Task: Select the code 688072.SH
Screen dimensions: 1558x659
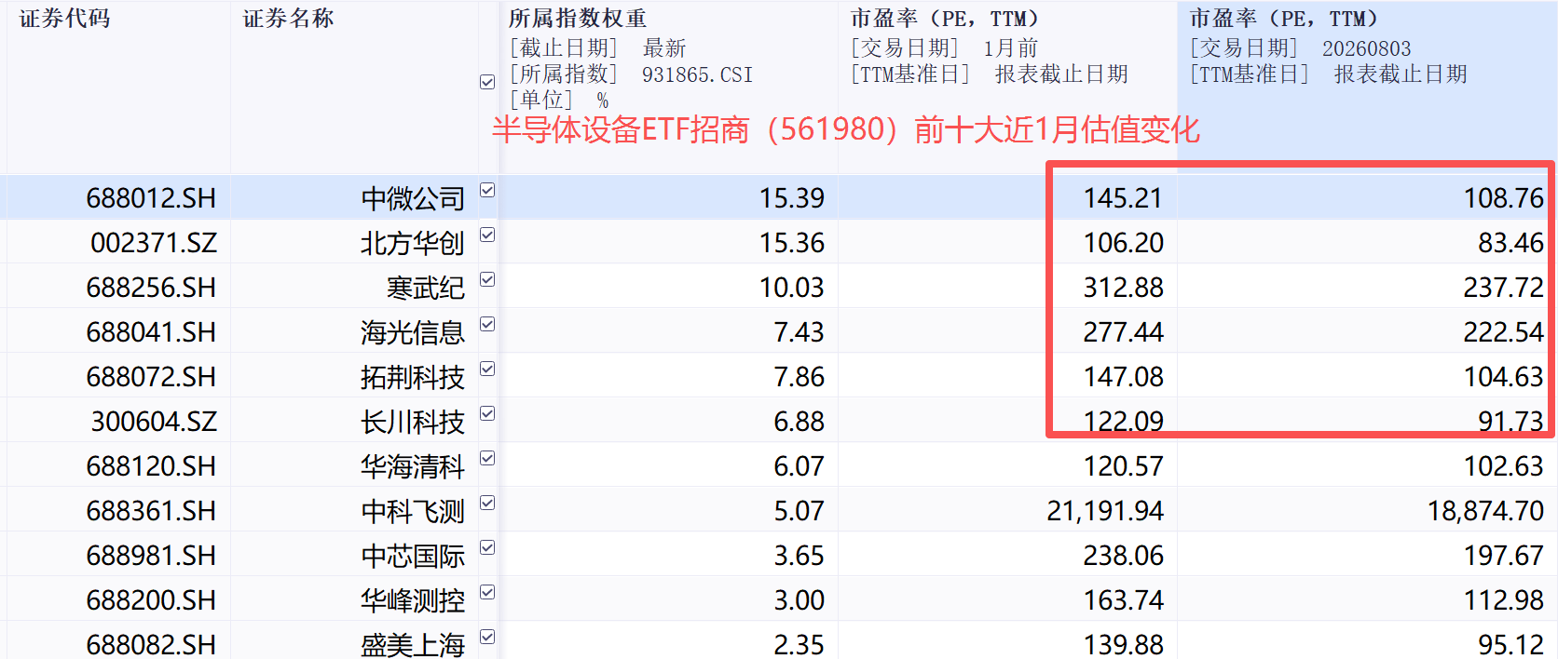Action: point(151,377)
